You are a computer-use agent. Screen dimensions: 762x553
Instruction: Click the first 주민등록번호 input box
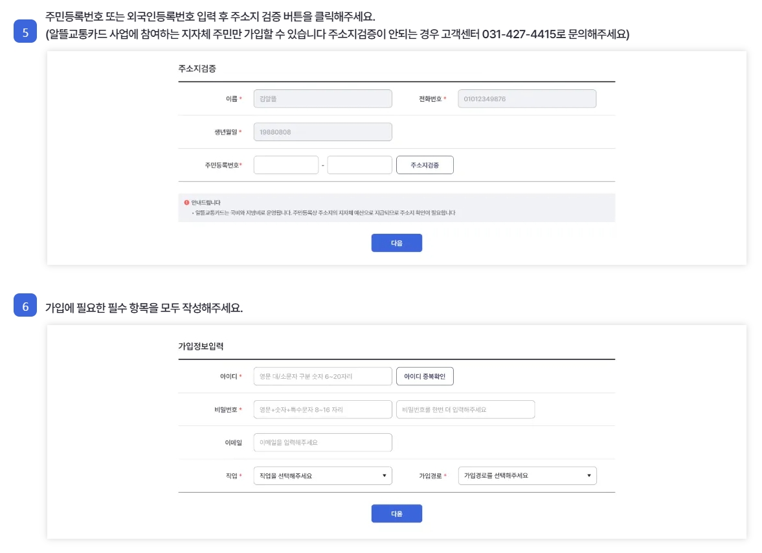[x=286, y=164]
